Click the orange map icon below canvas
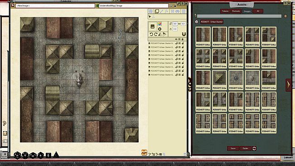 [144, 153]
